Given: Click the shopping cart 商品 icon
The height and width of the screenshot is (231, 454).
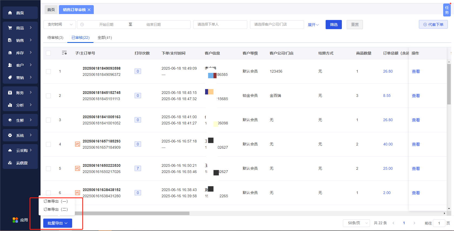Looking at the screenshot, I should 10,28.
